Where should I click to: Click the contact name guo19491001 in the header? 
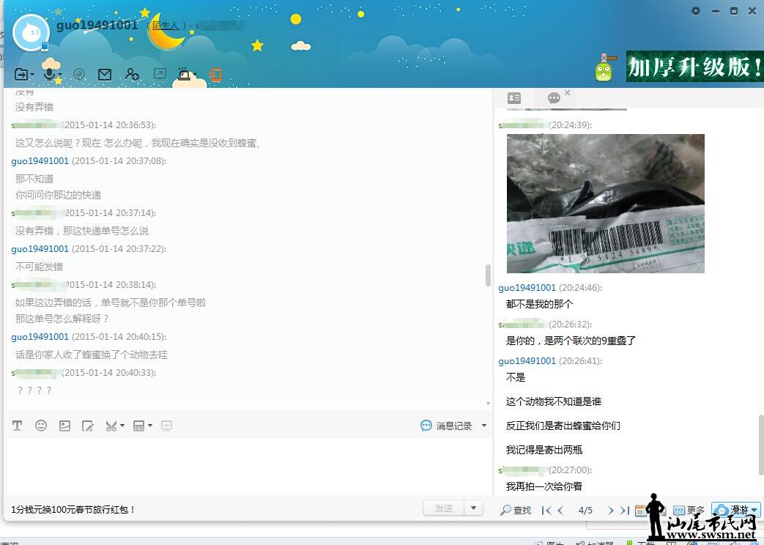(97, 26)
